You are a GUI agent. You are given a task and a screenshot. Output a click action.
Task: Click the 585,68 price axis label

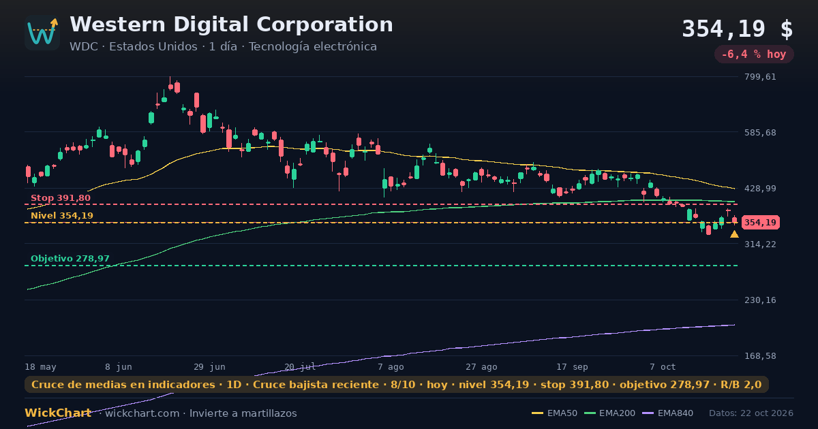(760, 133)
